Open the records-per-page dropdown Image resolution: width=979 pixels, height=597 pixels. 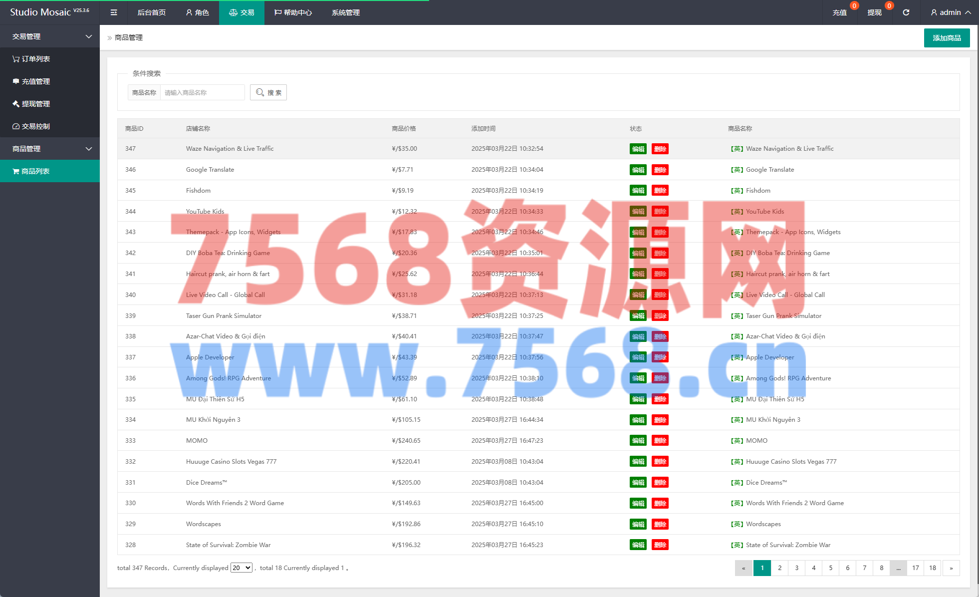tap(241, 568)
